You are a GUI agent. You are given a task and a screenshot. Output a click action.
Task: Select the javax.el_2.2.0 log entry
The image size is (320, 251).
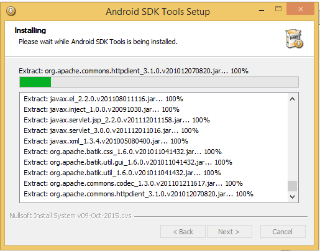coord(103,99)
